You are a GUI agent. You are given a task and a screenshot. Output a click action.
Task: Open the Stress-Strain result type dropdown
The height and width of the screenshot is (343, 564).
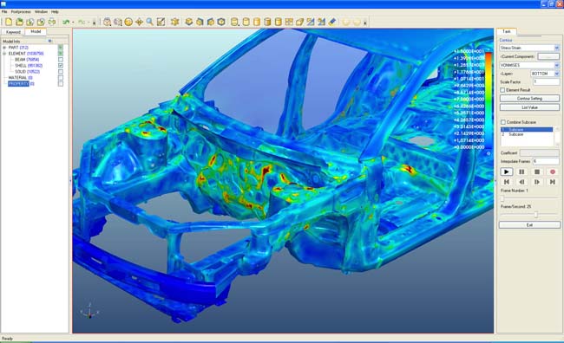556,48
